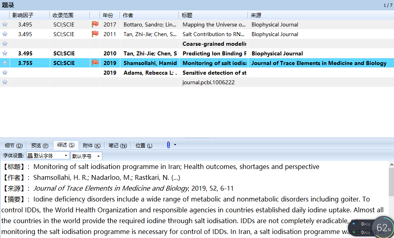
Task: Sort by 收录范围 column header
Action: click(x=69, y=15)
